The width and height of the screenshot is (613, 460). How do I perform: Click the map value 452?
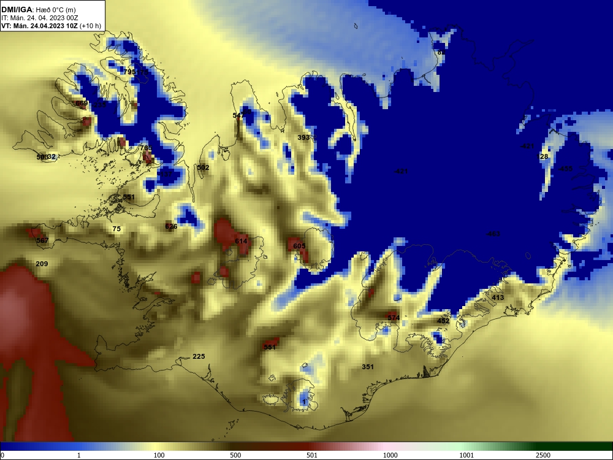pos(443,321)
